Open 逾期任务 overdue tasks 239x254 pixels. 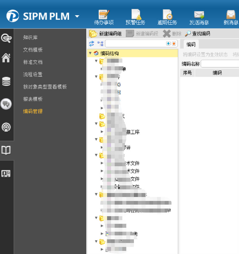point(167,17)
